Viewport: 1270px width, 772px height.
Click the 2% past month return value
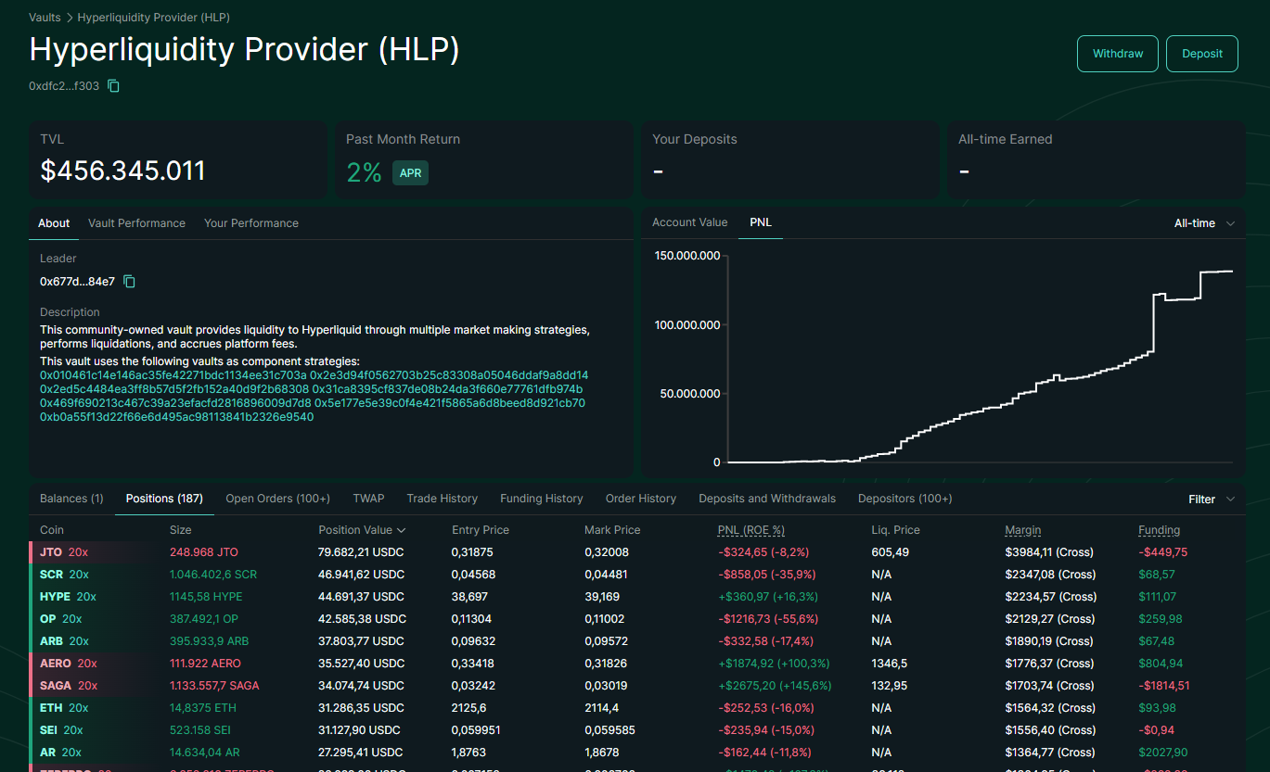click(x=364, y=172)
